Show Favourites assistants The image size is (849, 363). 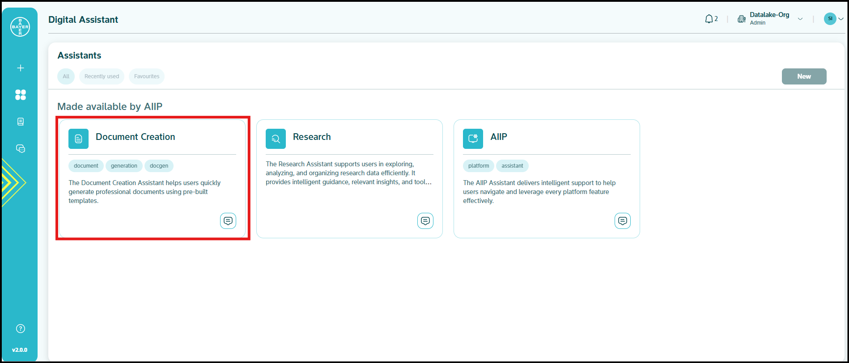click(147, 76)
